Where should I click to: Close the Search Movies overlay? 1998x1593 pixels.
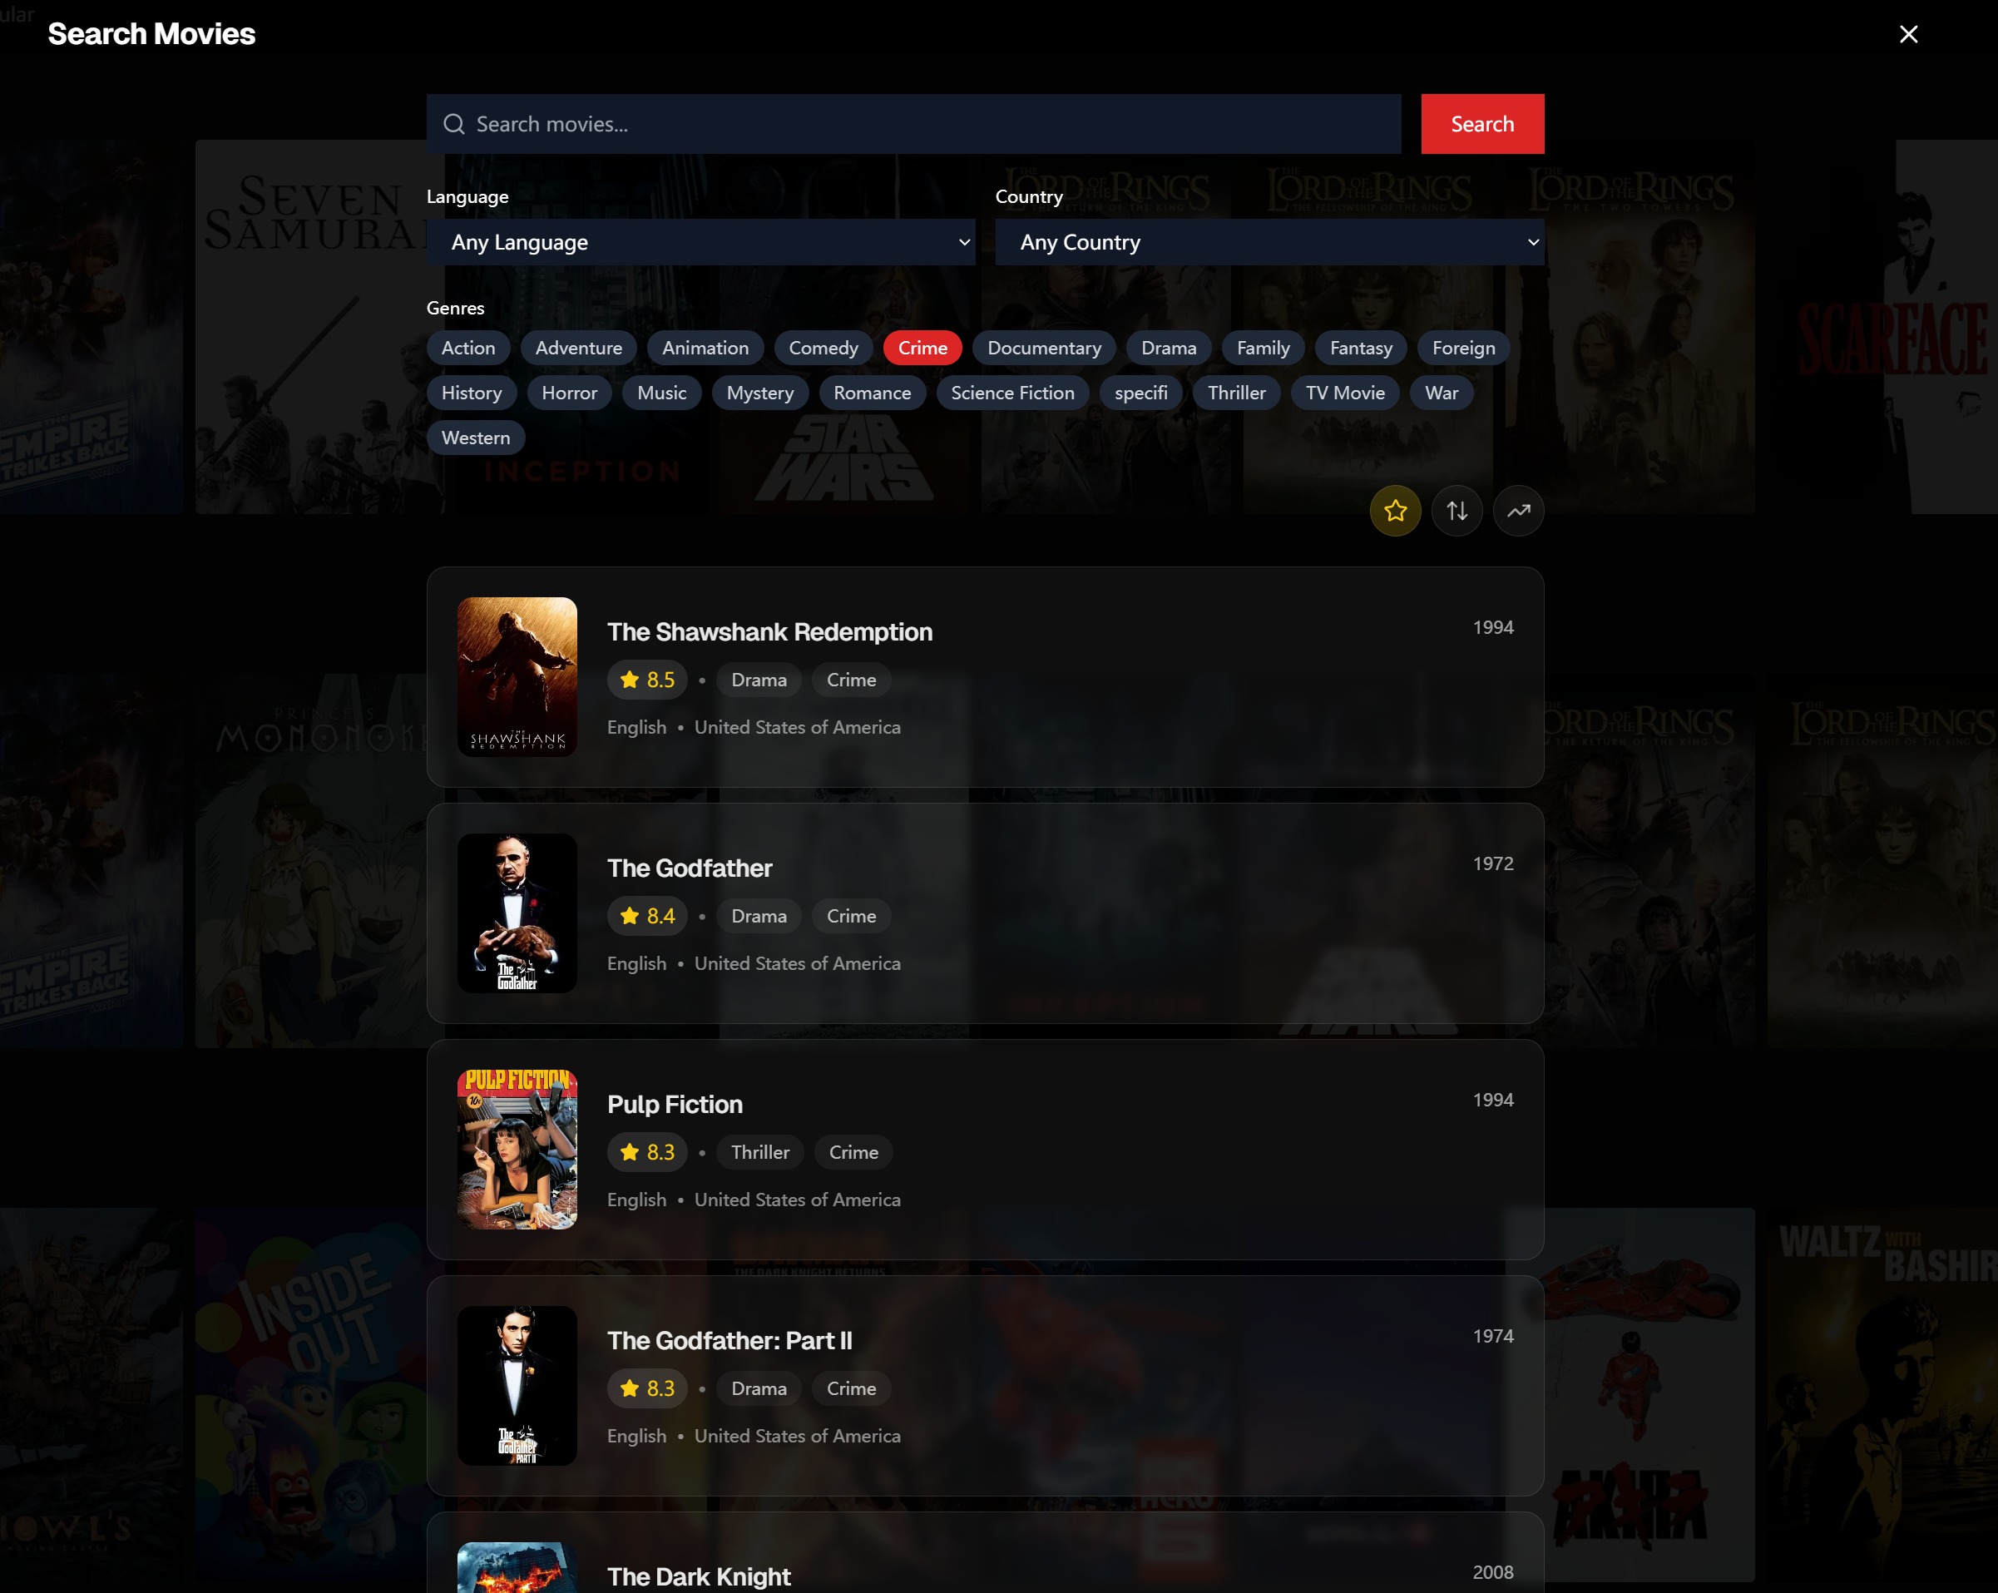[x=1908, y=34]
